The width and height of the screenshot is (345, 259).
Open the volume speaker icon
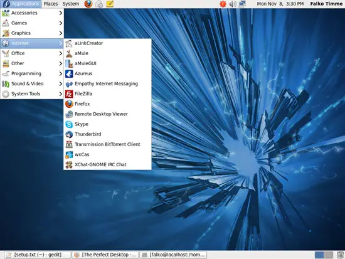click(x=232, y=4)
